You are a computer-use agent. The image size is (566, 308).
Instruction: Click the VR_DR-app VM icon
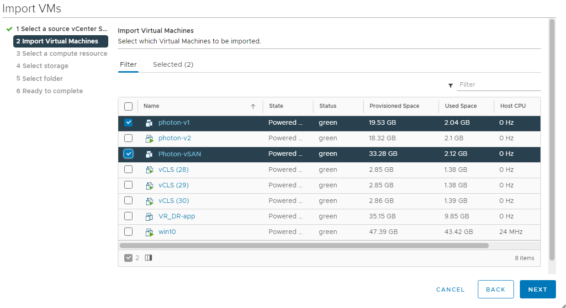[x=149, y=217]
